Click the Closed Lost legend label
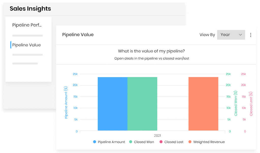 click(x=174, y=142)
